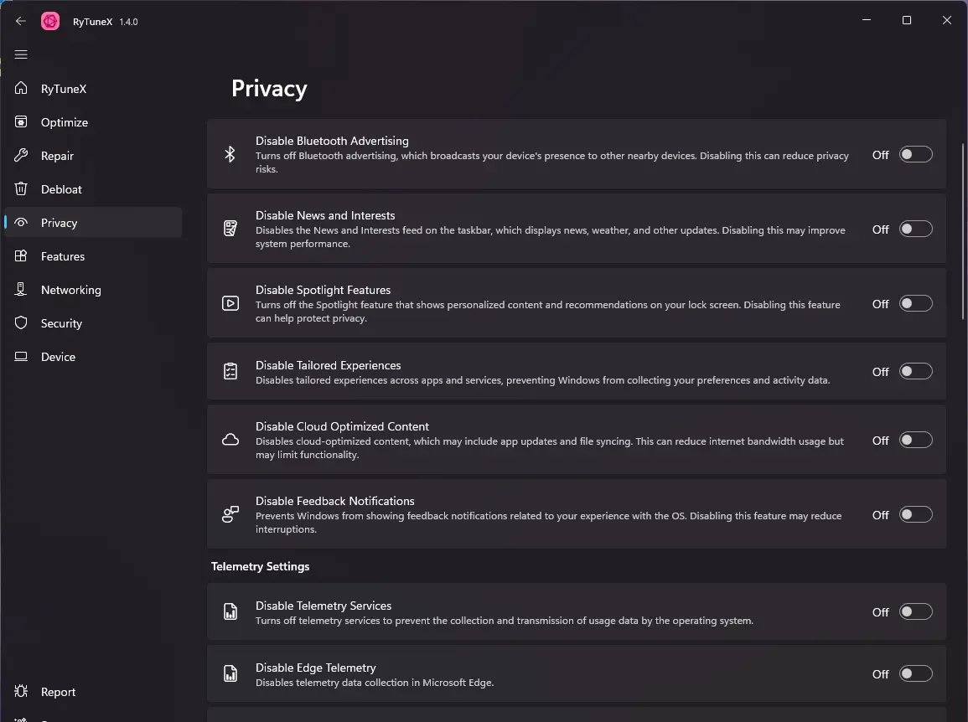Open Security settings via the shield icon
Viewport: 968px width, 722px height.
coord(21,322)
